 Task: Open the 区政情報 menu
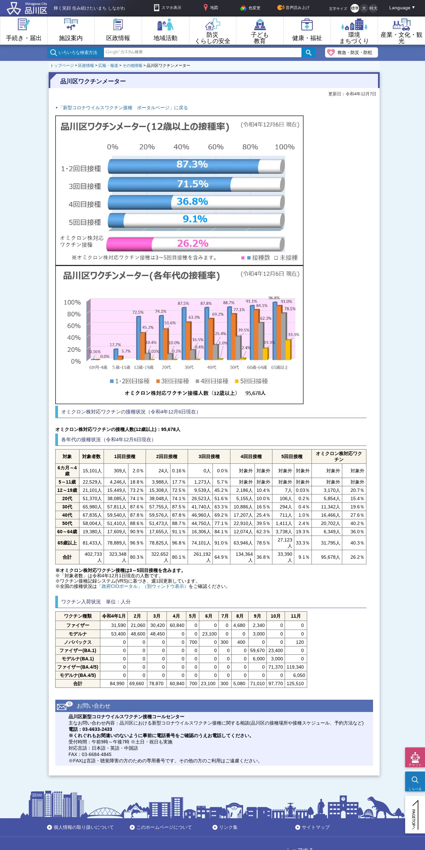click(x=118, y=30)
